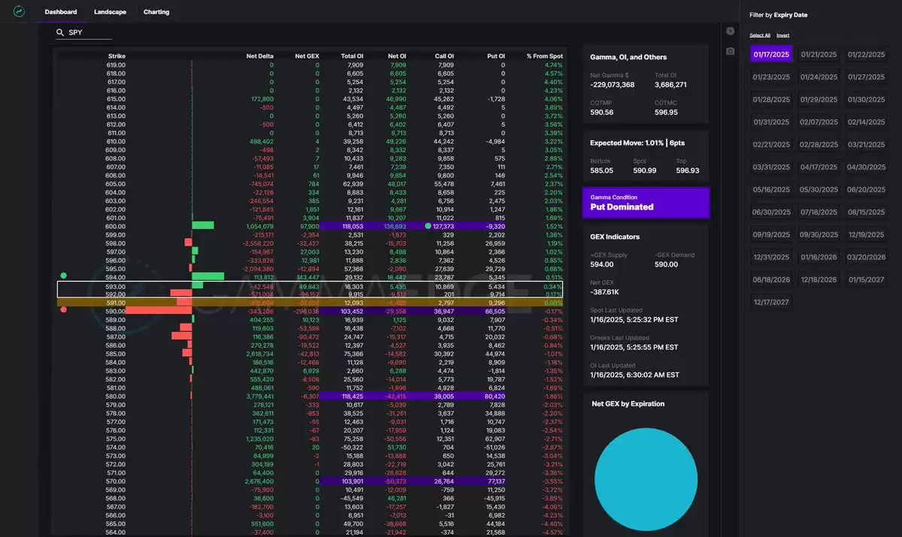902x537 pixels.
Task: Click Net Gamma $ value -229,073,368
Action: click(613, 85)
